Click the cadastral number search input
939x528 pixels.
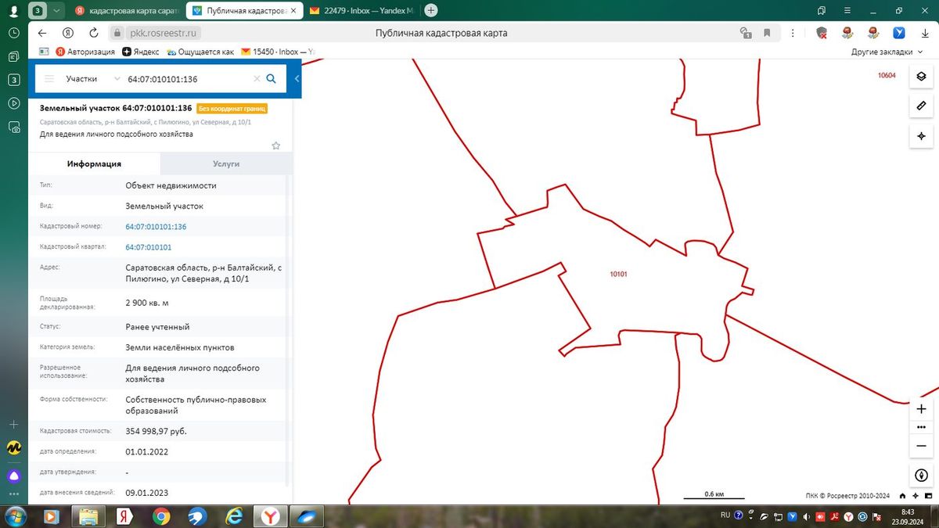coord(188,79)
